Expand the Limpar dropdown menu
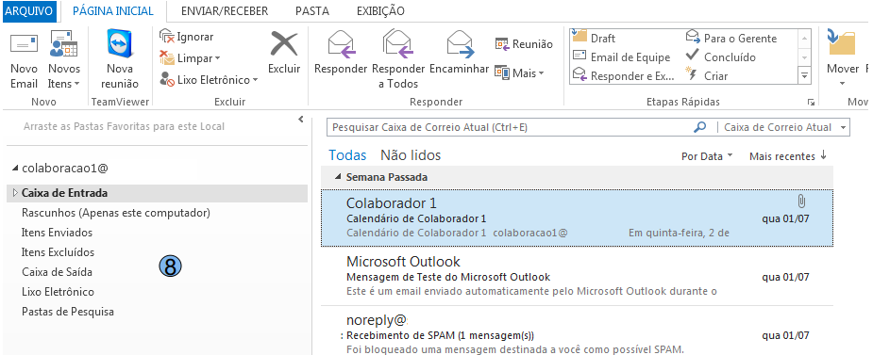873x355 pixels. click(x=190, y=58)
